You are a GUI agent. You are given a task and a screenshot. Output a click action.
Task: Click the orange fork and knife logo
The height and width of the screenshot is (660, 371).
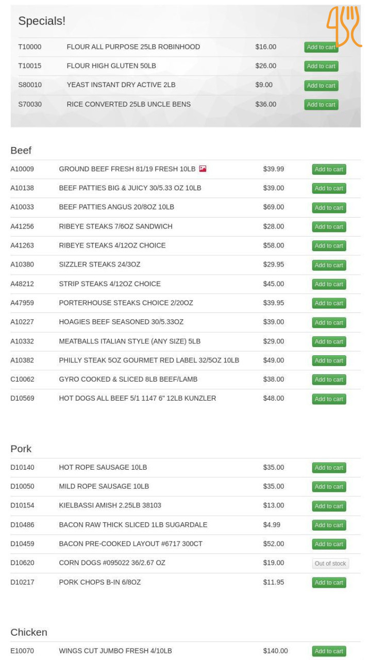(x=344, y=26)
